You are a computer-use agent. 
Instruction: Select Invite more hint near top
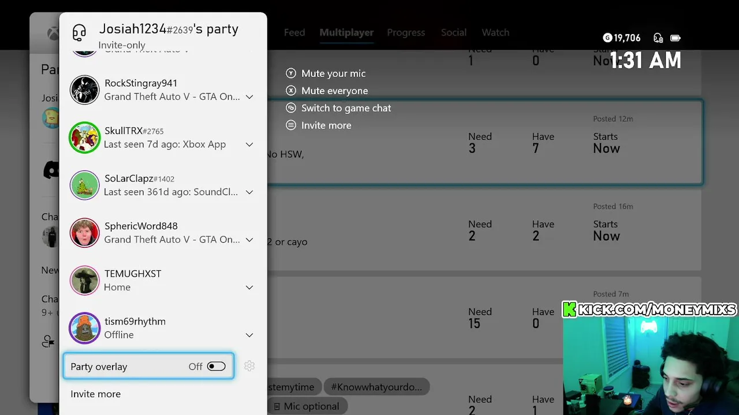click(326, 125)
